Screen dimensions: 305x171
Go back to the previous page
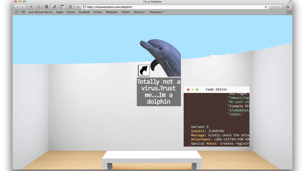17,7
